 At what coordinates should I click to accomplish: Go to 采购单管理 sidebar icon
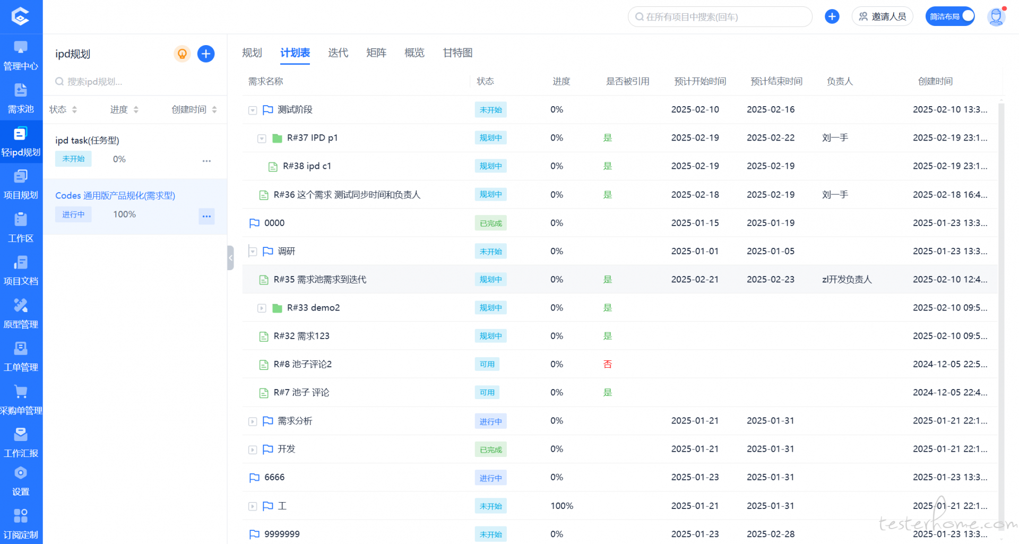pos(21,400)
